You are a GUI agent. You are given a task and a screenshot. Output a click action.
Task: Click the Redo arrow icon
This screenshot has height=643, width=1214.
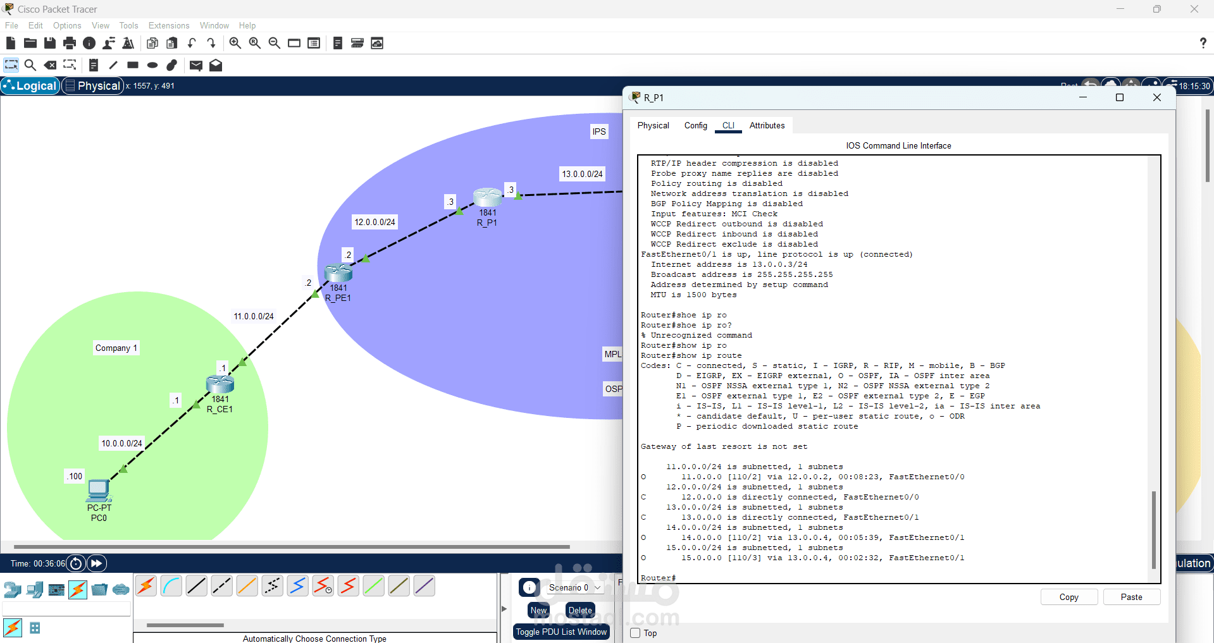[211, 43]
